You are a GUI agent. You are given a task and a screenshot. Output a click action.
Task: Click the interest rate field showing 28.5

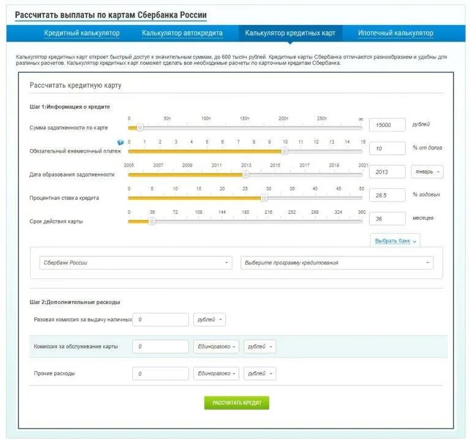(x=387, y=195)
